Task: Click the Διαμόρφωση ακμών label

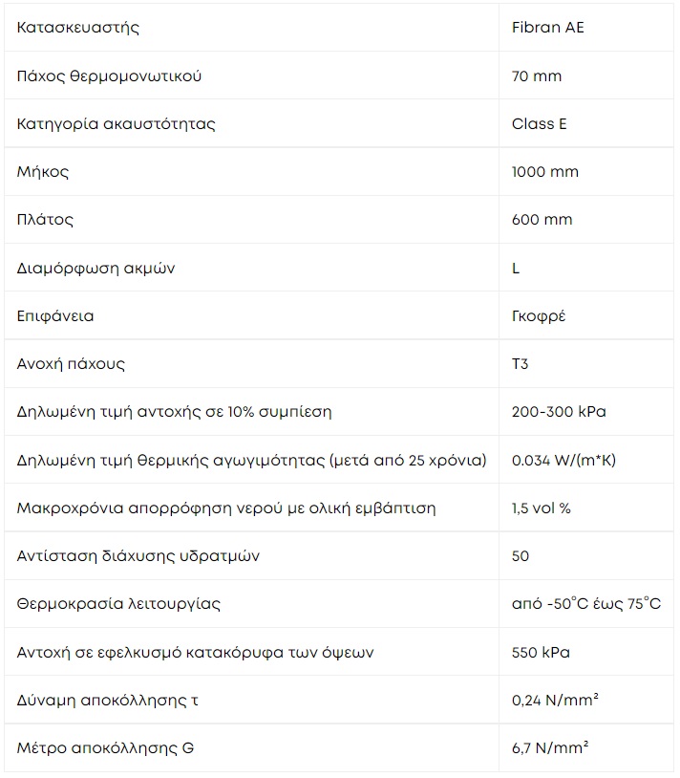Action: click(x=96, y=268)
